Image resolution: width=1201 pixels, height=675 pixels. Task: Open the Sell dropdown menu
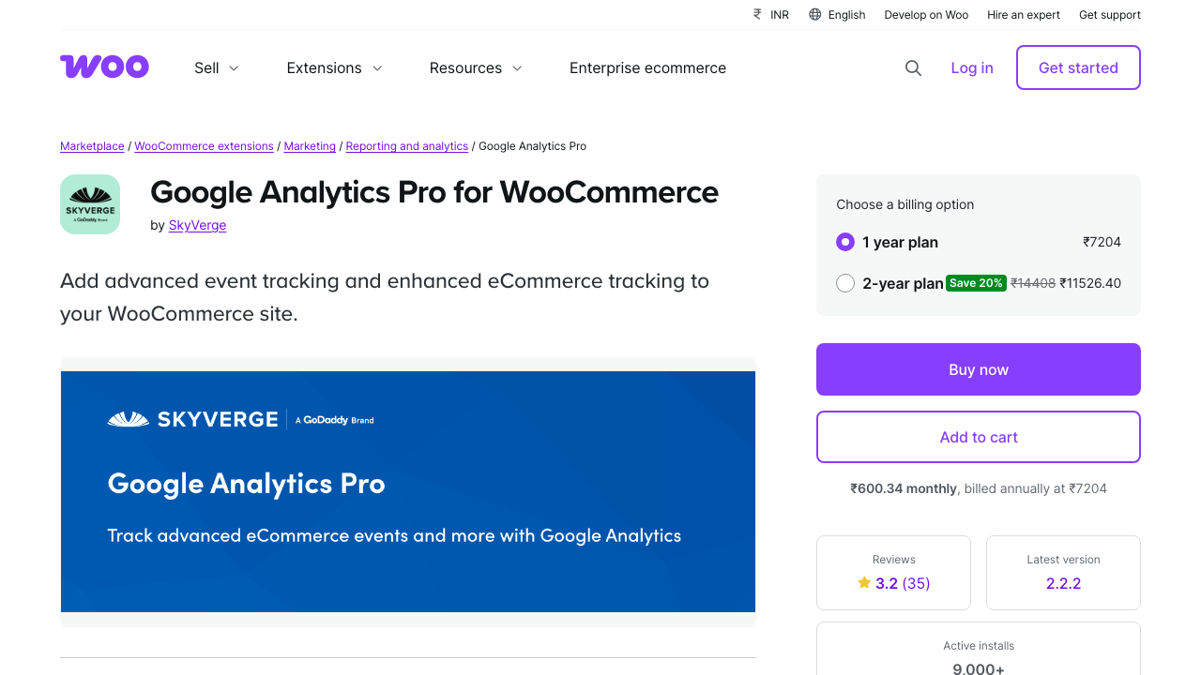point(215,67)
